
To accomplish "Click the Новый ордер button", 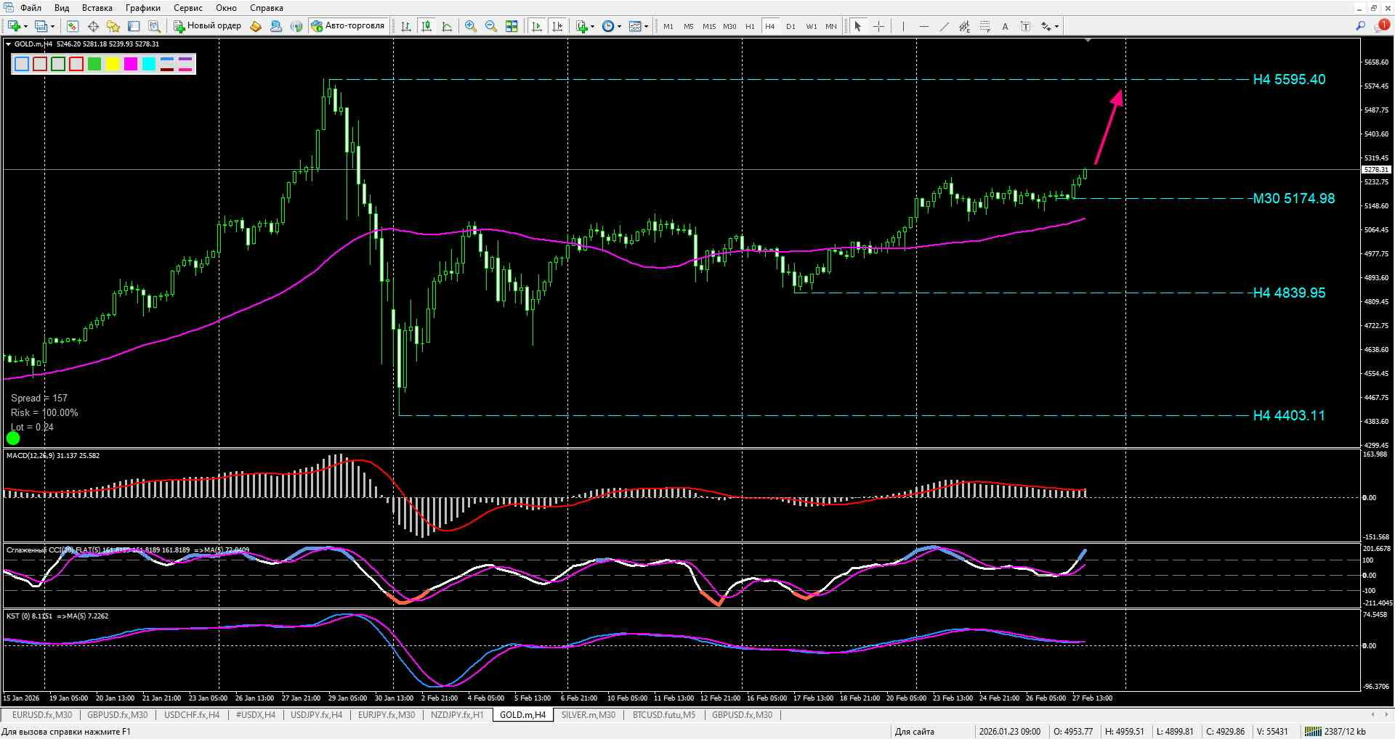I will (208, 26).
